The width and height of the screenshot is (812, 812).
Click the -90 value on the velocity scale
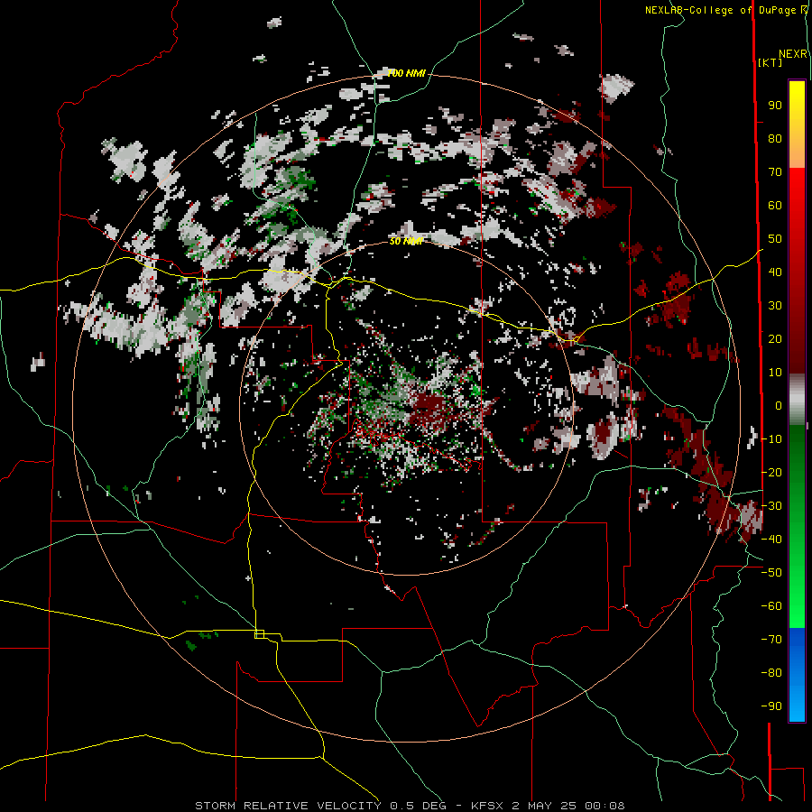pos(771,706)
